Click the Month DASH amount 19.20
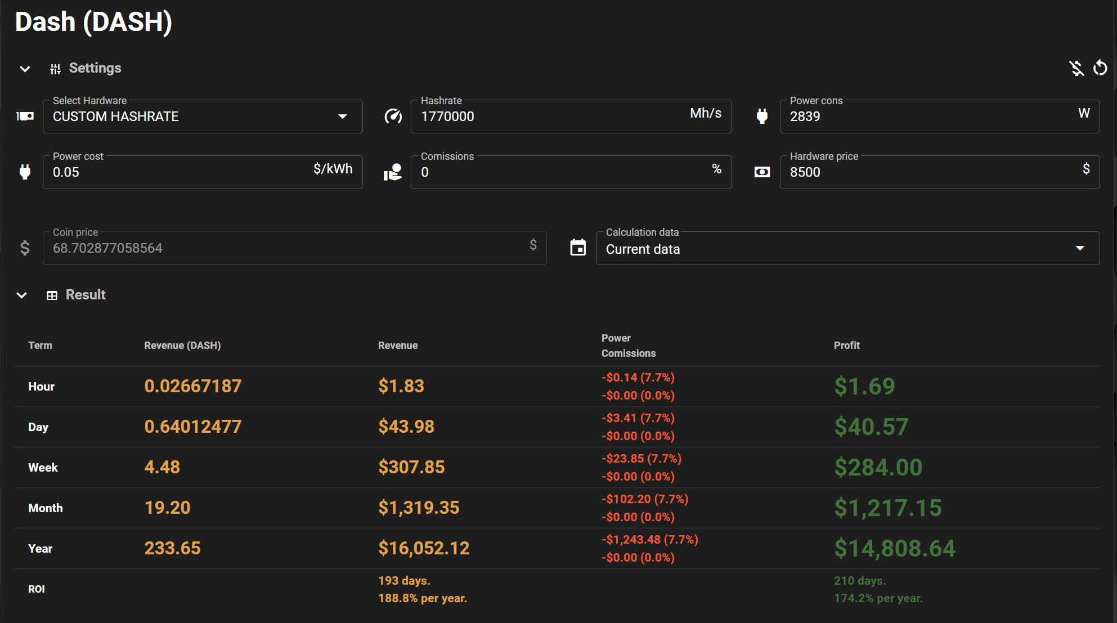This screenshot has width=1117, height=623. (167, 508)
